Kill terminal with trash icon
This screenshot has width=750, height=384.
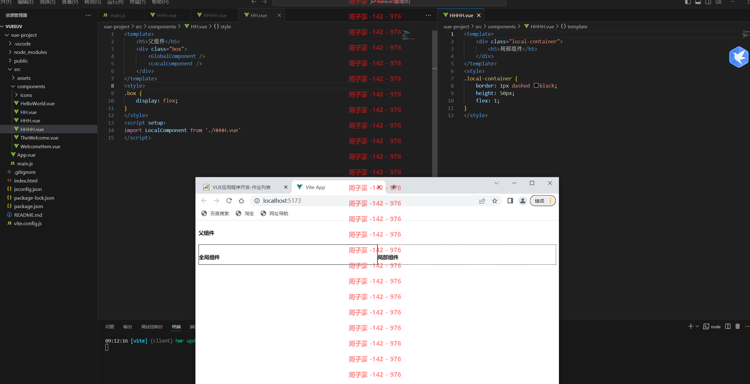[x=738, y=326]
